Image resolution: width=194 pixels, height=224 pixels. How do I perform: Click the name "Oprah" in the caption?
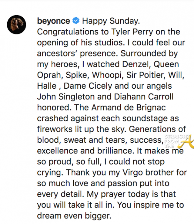(50, 75)
